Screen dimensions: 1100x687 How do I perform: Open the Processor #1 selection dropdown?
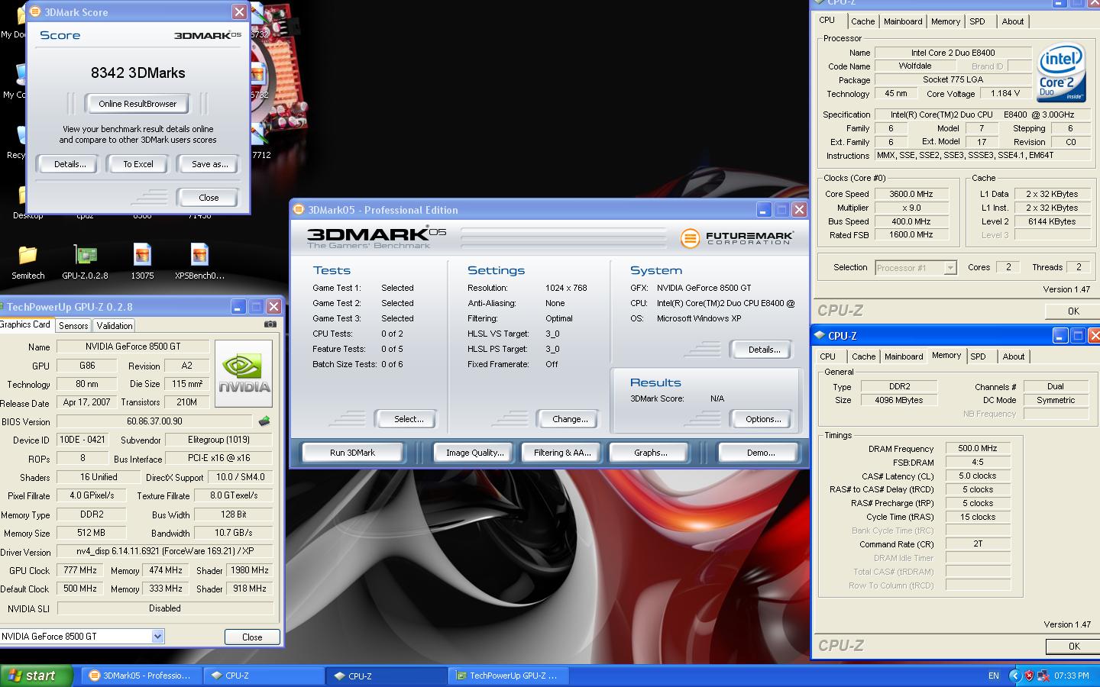(x=950, y=268)
